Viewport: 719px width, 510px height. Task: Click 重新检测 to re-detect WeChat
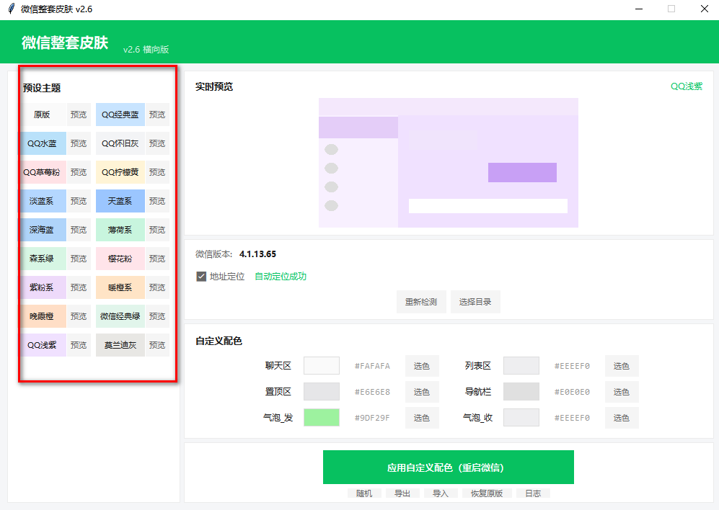(421, 302)
